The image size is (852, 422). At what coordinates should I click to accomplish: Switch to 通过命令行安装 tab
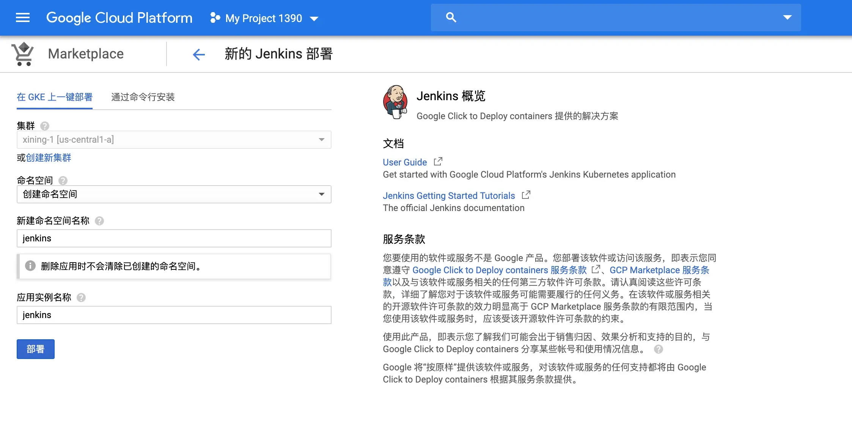click(x=143, y=97)
